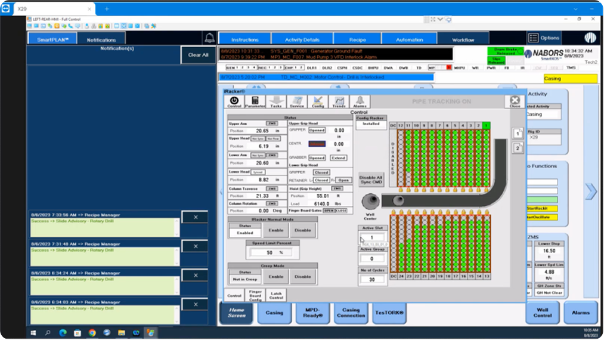
Task: Launch Microsoft Edge from taskbar
Action: [x=63, y=333]
